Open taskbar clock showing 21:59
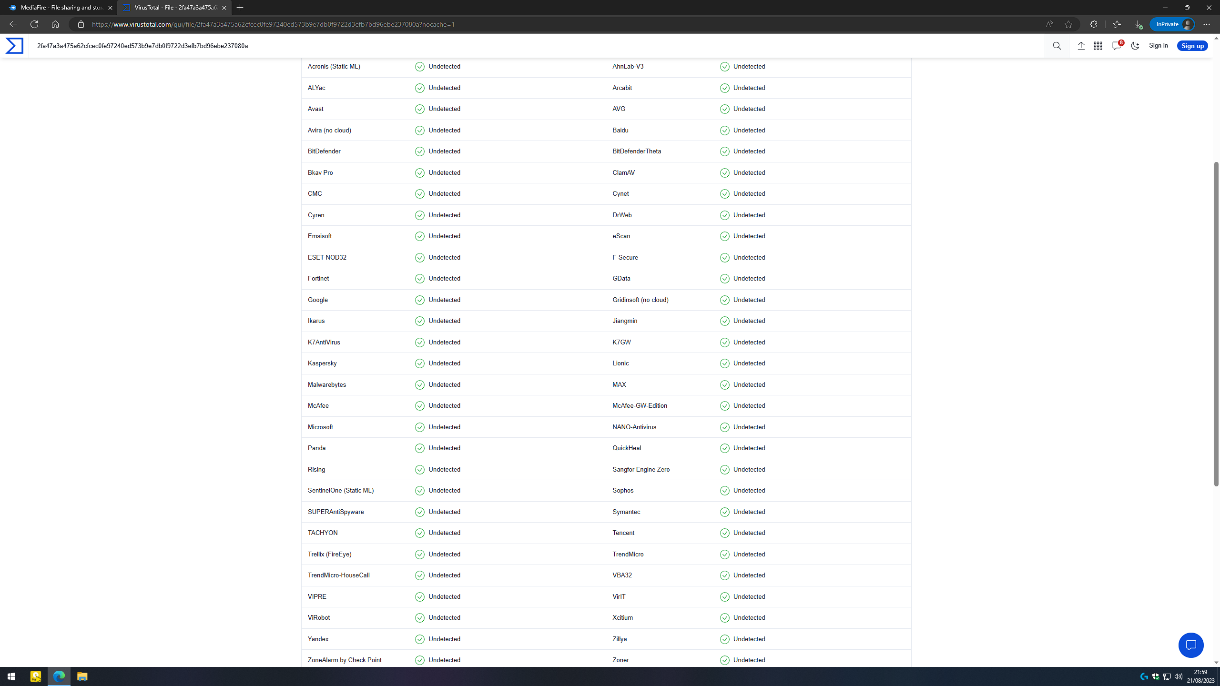This screenshot has height=686, width=1220. [x=1200, y=676]
